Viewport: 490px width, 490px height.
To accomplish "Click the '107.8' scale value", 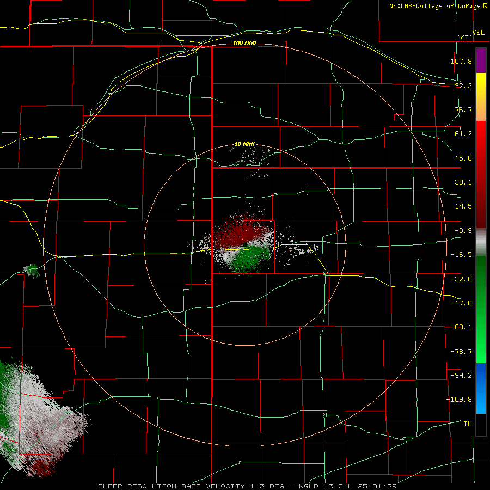I will click(461, 61).
